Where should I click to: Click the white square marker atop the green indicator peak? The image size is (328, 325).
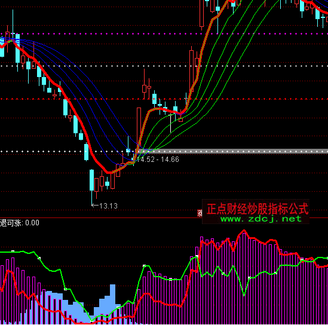(13, 251)
